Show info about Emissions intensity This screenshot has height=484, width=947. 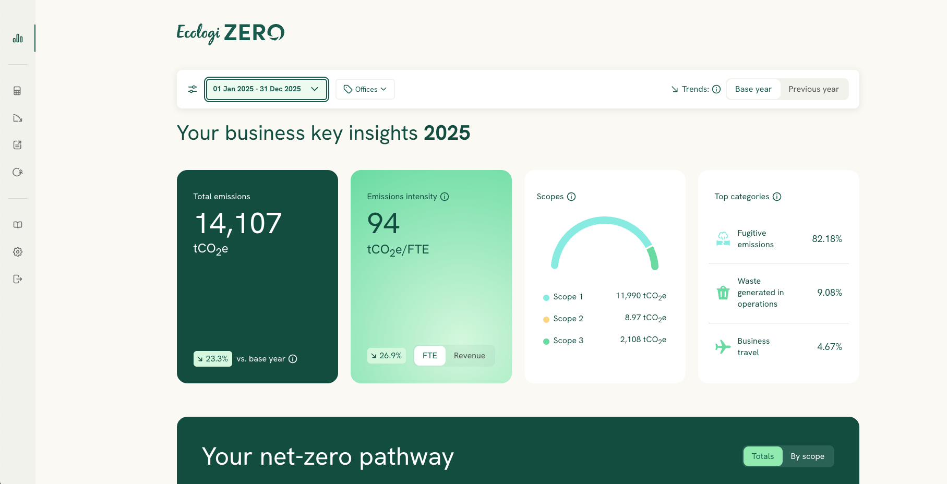pyautogui.click(x=445, y=197)
